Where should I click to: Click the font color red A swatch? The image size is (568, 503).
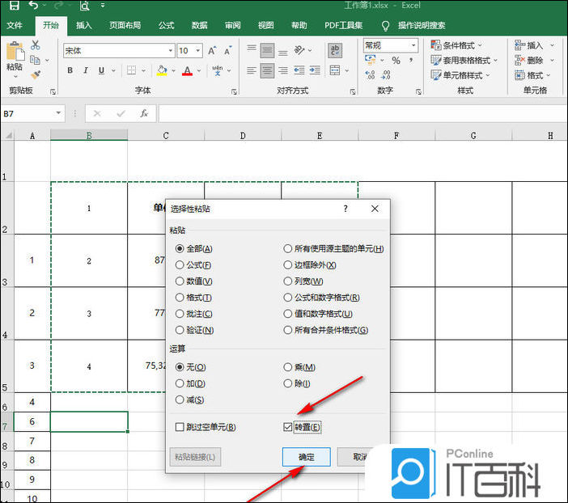pyautogui.click(x=188, y=71)
